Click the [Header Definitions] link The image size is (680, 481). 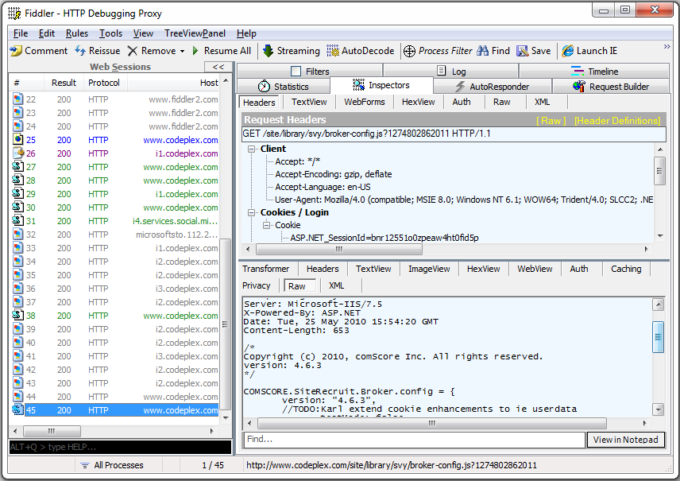pyautogui.click(x=617, y=121)
